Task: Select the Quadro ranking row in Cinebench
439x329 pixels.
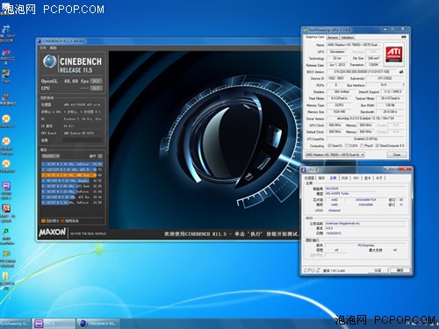Action: 72,181
